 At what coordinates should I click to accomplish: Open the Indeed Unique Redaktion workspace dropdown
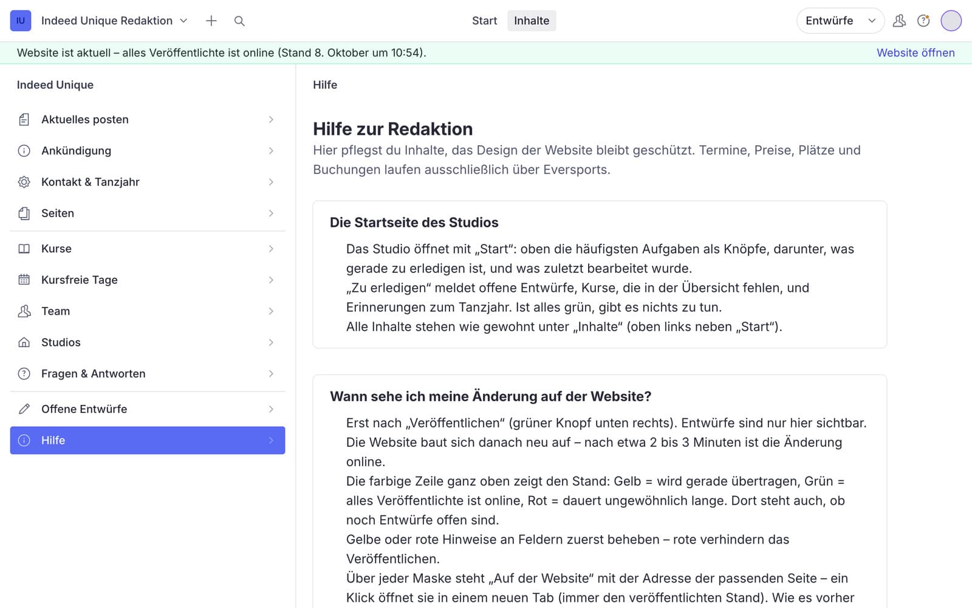click(115, 21)
